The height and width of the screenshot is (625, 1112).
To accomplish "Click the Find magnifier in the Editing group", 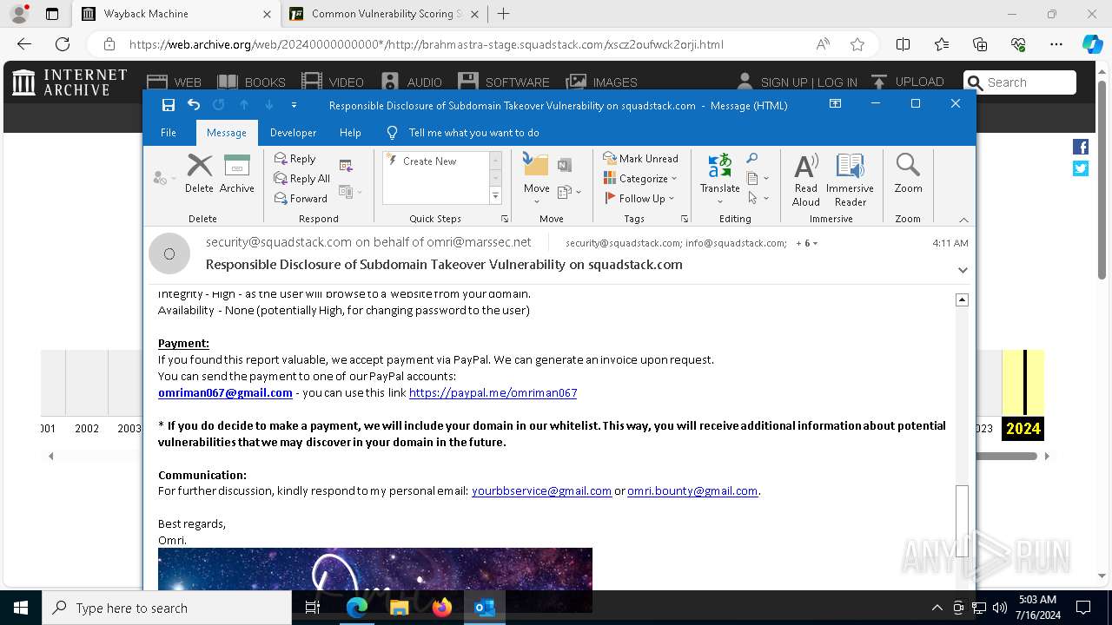I will point(752,158).
